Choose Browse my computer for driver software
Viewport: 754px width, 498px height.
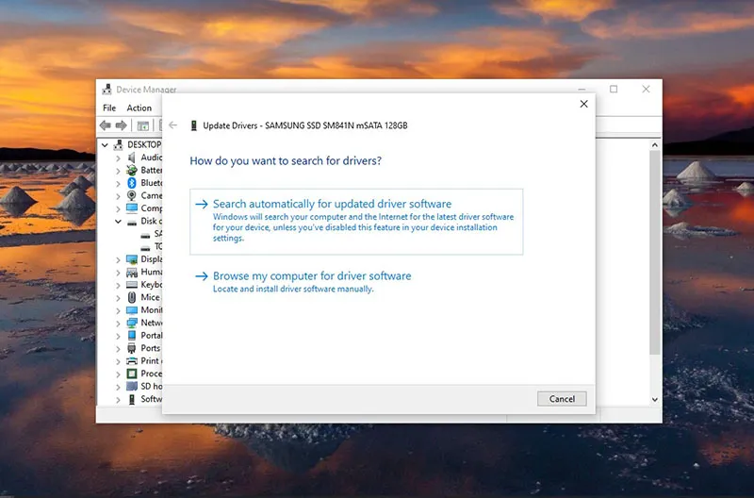click(x=311, y=276)
